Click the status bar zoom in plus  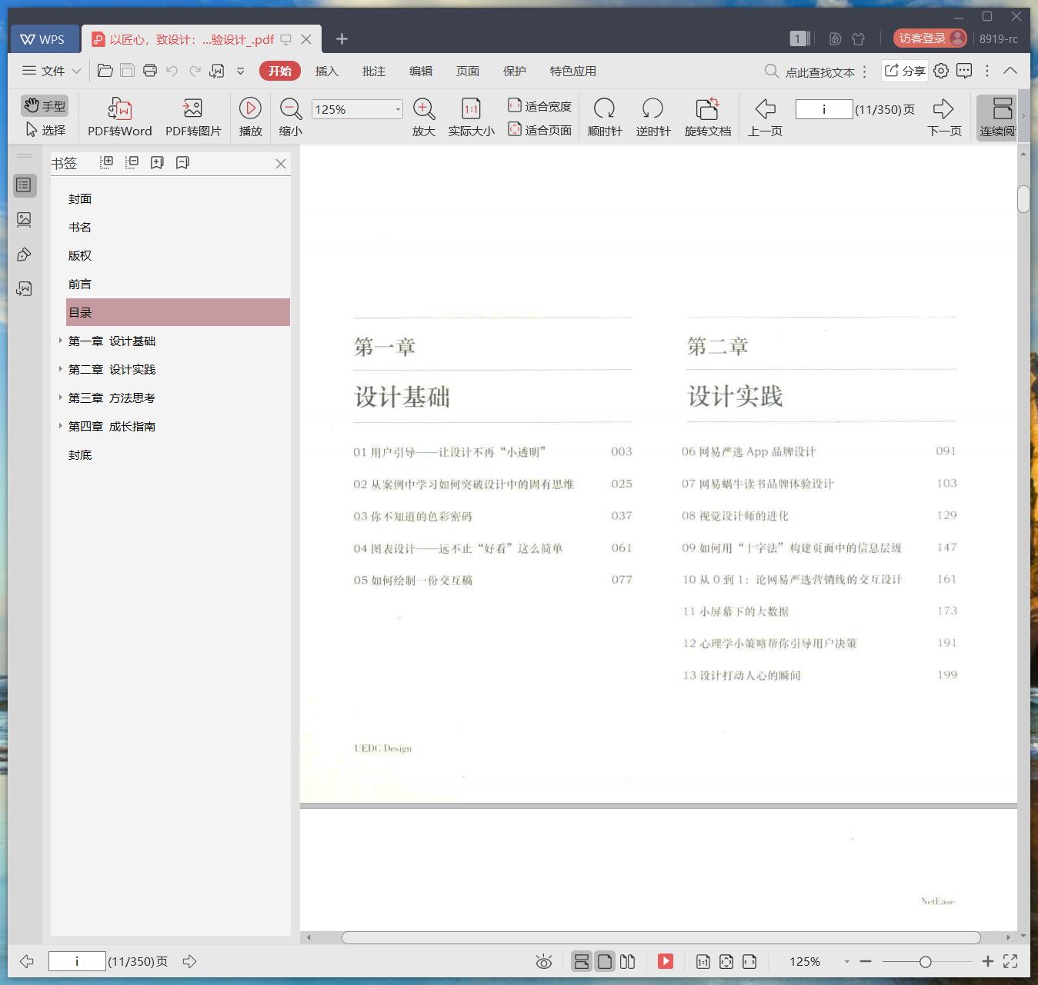point(988,961)
